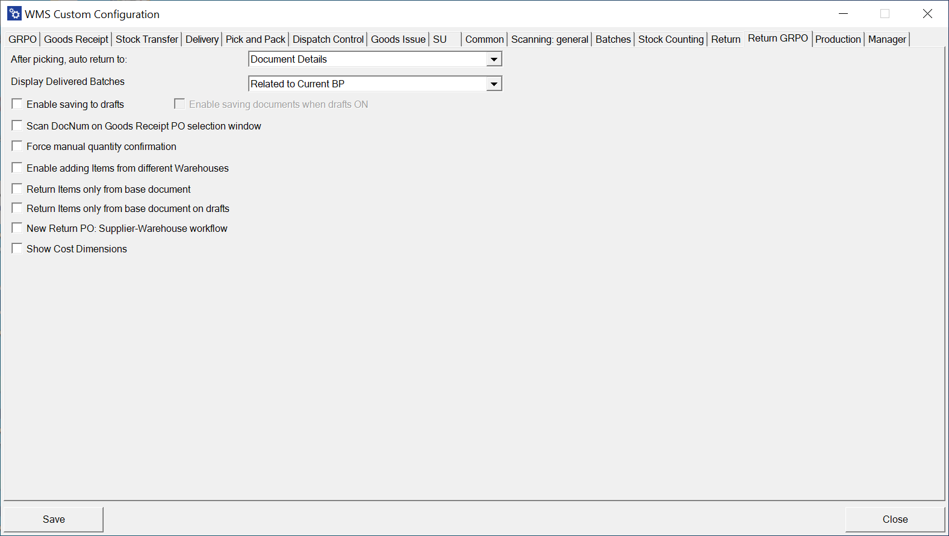Expand Display Delivered Batches dropdown arrow
Viewport: 949px width, 536px height.
coord(494,84)
